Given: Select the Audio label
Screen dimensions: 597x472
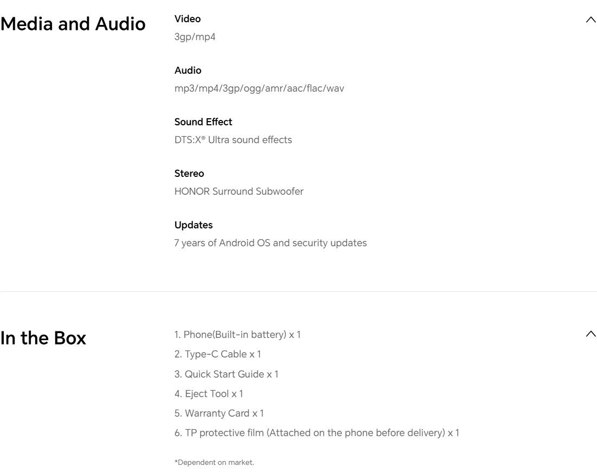Looking at the screenshot, I should (x=188, y=71).
